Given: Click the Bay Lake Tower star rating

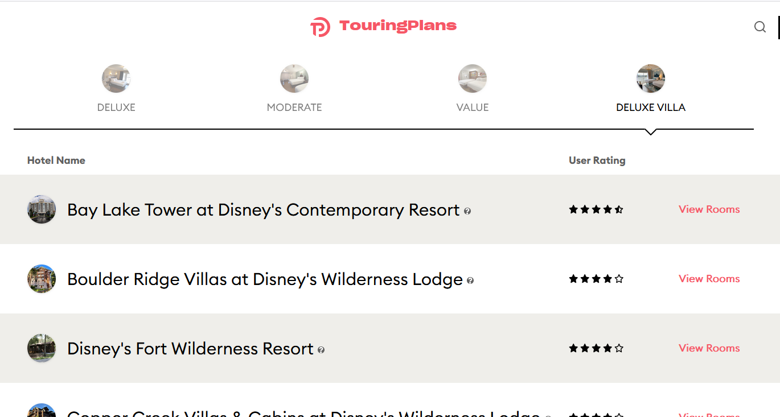Looking at the screenshot, I should coord(596,209).
